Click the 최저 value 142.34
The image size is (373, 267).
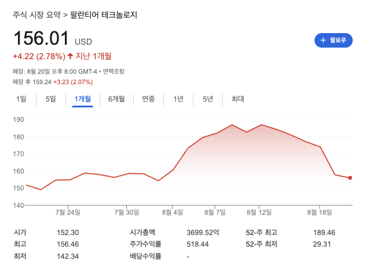[68, 257]
